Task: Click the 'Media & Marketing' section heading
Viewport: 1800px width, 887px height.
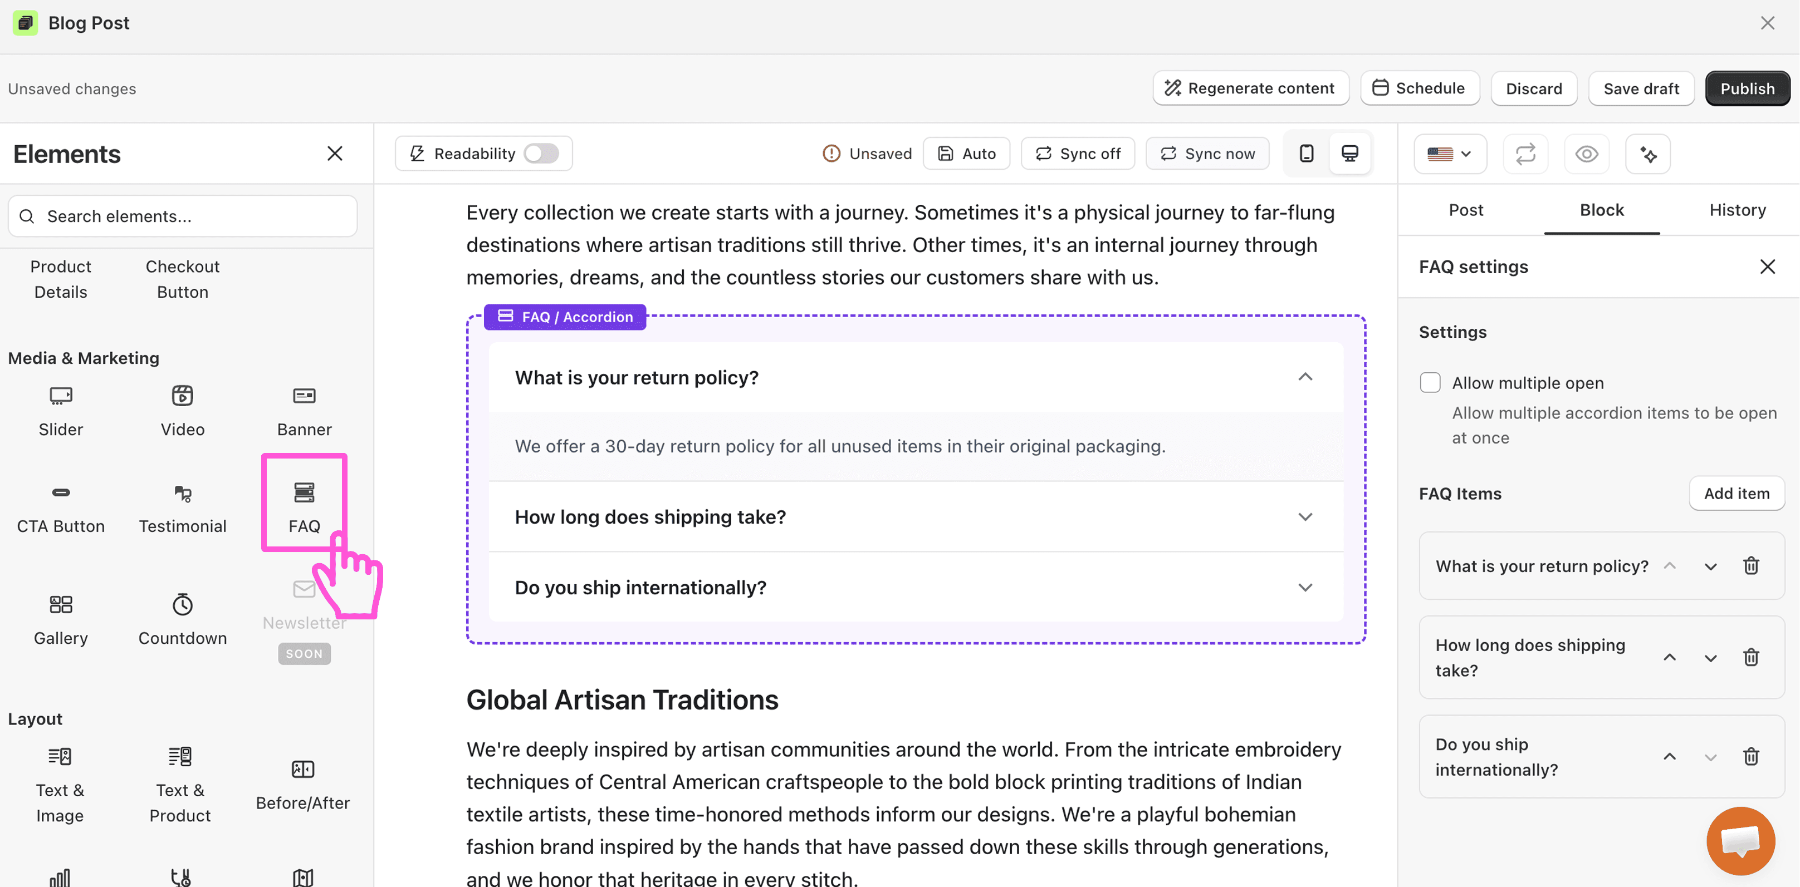Action: pyautogui.click(x=84, y=358)
